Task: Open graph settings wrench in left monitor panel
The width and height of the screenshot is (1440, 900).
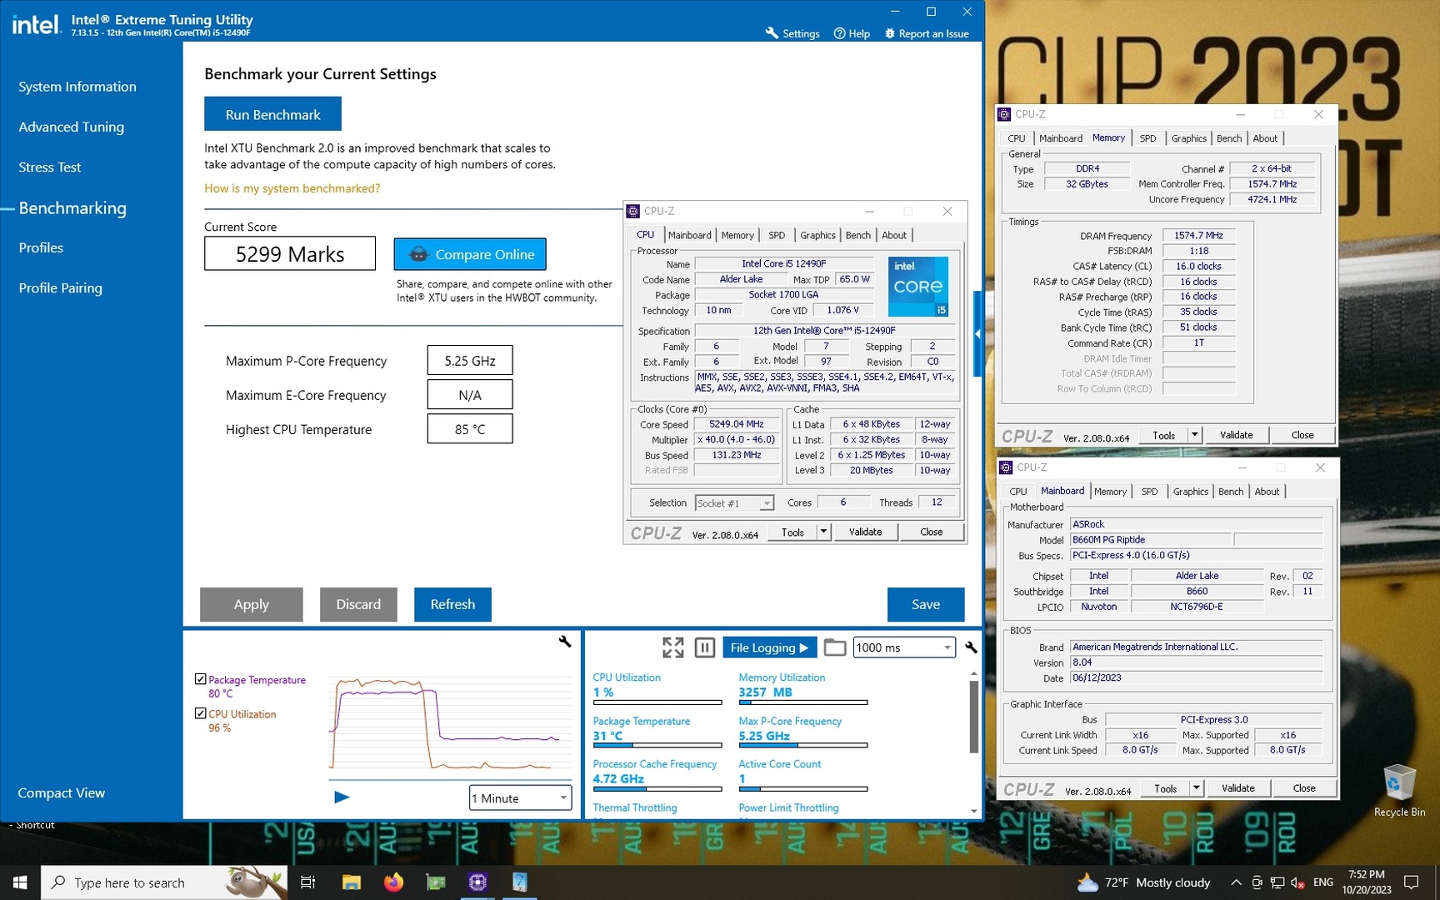Action: 565,641
